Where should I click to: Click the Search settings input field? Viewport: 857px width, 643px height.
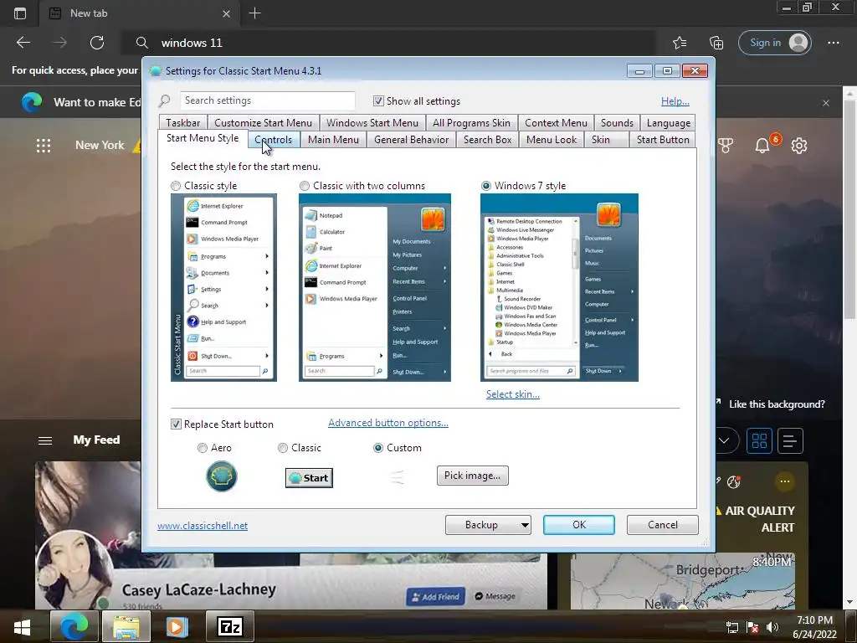pyautogui.click(x=268, y=100)
